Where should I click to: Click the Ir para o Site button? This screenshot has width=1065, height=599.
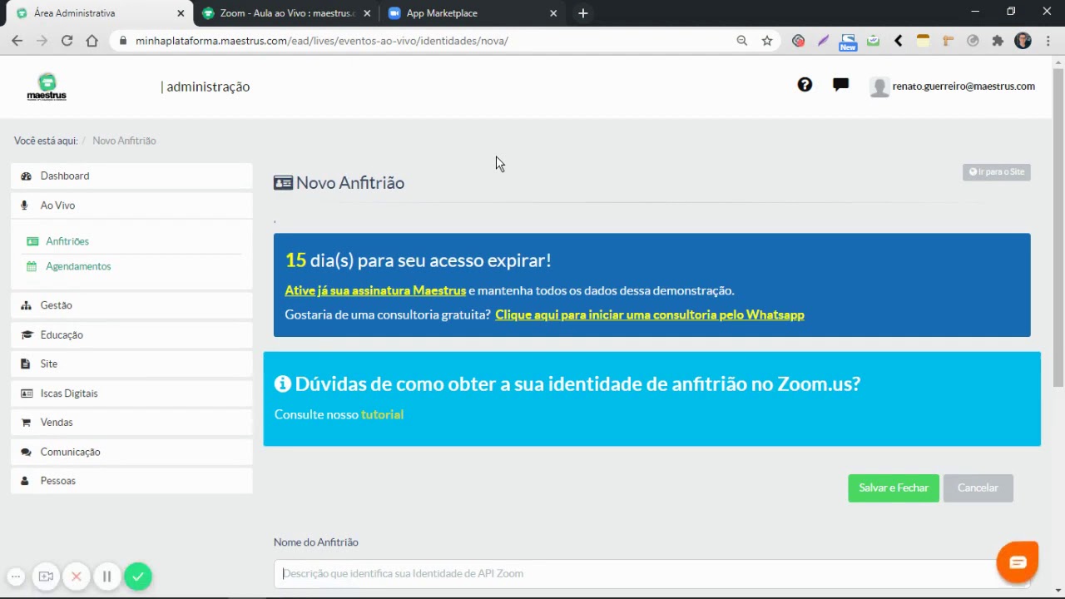click(997, 171)
